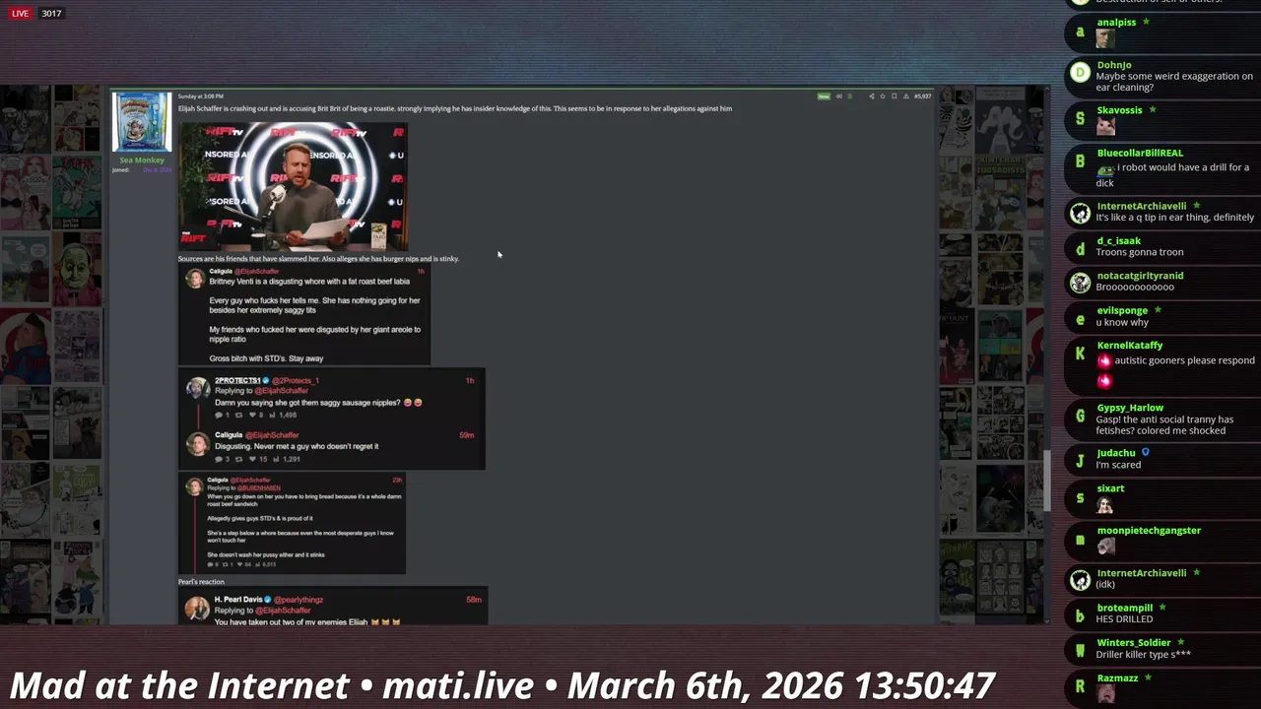Click the star badge beside broteampill
Viewport: 1261px width, 709px height.
pyautogui.click(x=1162, y=608)
